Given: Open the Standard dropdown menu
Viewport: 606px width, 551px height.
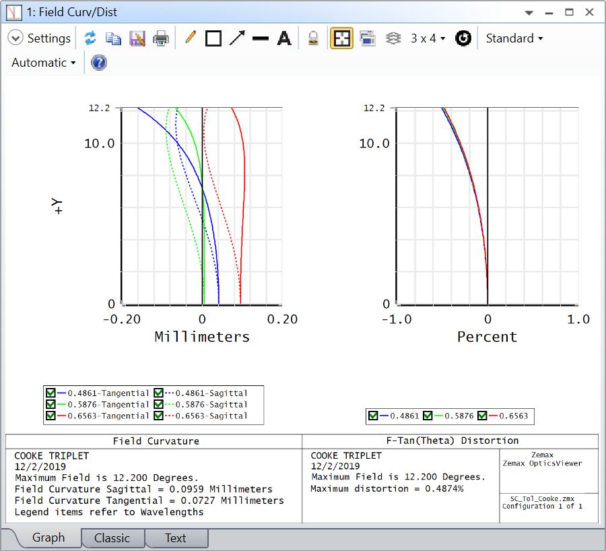Looking at the screenshot, I should point(514,38).
